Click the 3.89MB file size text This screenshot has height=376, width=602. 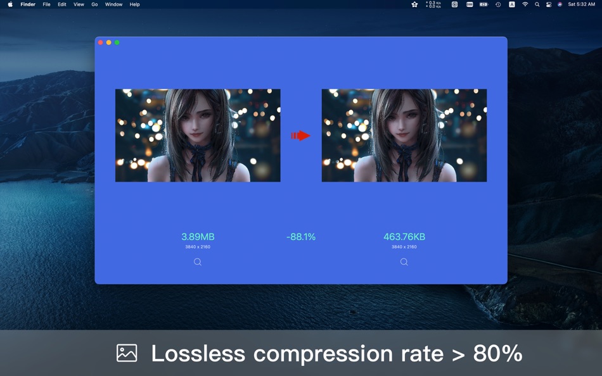(198, 237)
